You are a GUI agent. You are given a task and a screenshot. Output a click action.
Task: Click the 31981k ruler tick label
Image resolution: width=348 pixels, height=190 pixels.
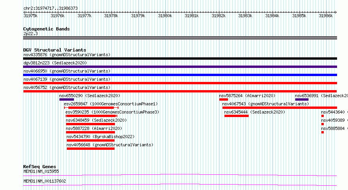point(192,16)
